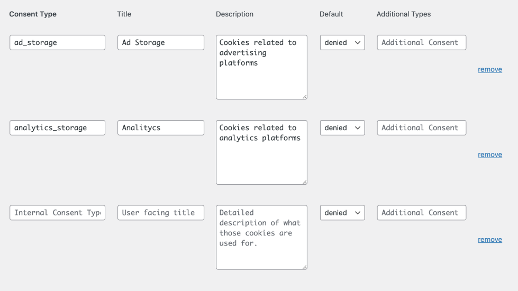Click the ad_storage consent type field
This screenshot has height=291, width=518.
(x=57, y=43)
